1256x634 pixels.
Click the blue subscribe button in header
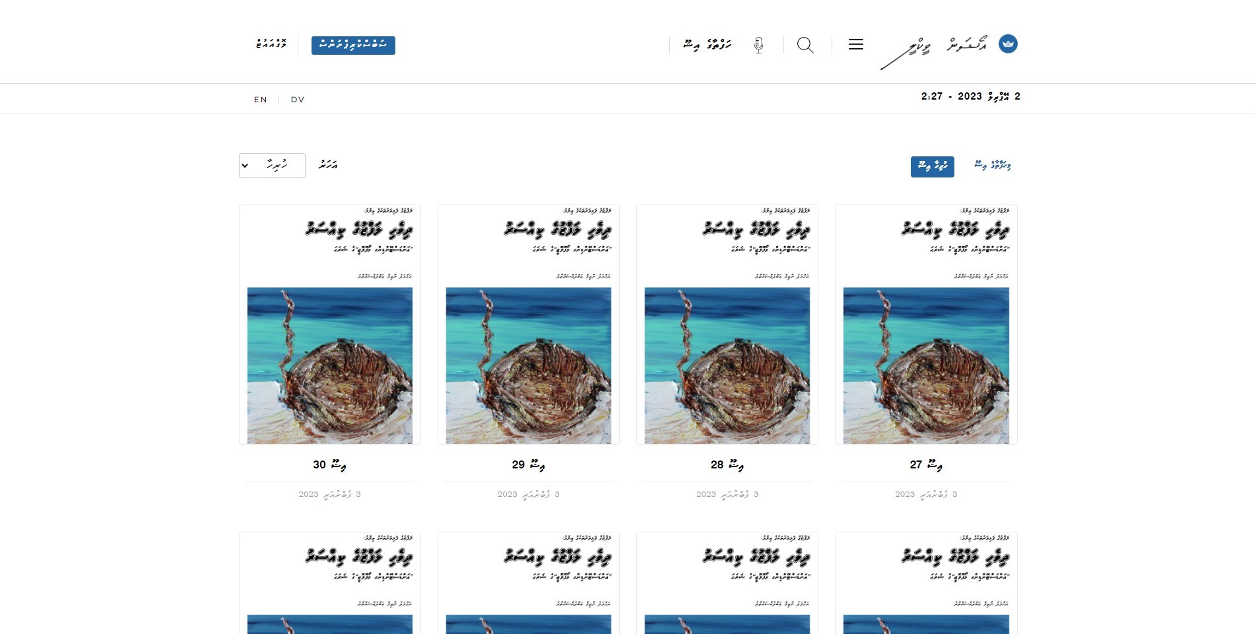353,45
